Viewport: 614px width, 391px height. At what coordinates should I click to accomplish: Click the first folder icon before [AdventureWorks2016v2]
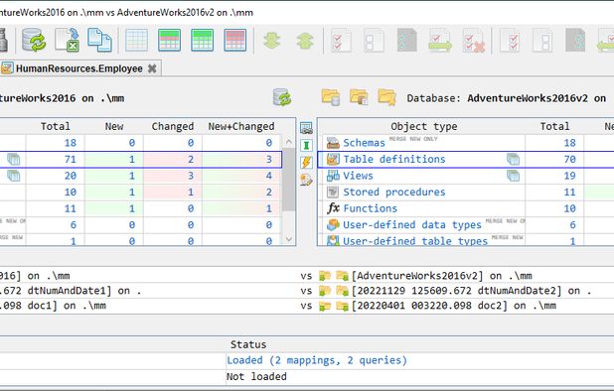(x=325, y=276)
